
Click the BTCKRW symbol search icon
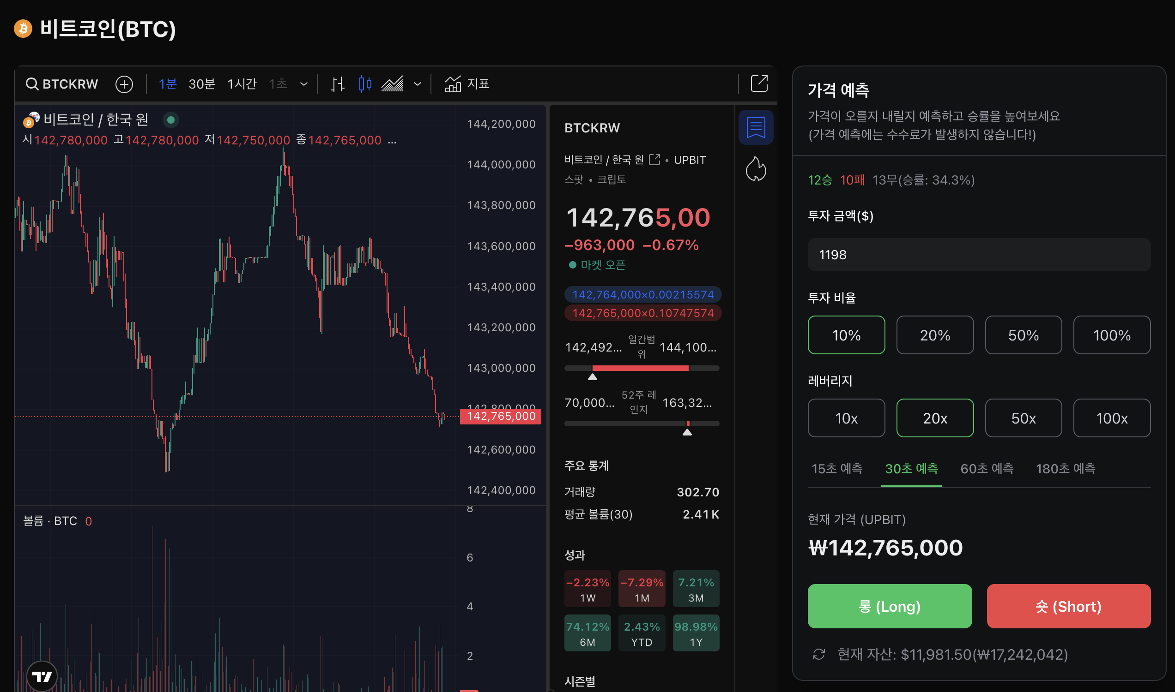click(32, 84)
